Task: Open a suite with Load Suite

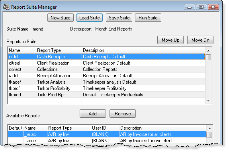Action: 90,18
